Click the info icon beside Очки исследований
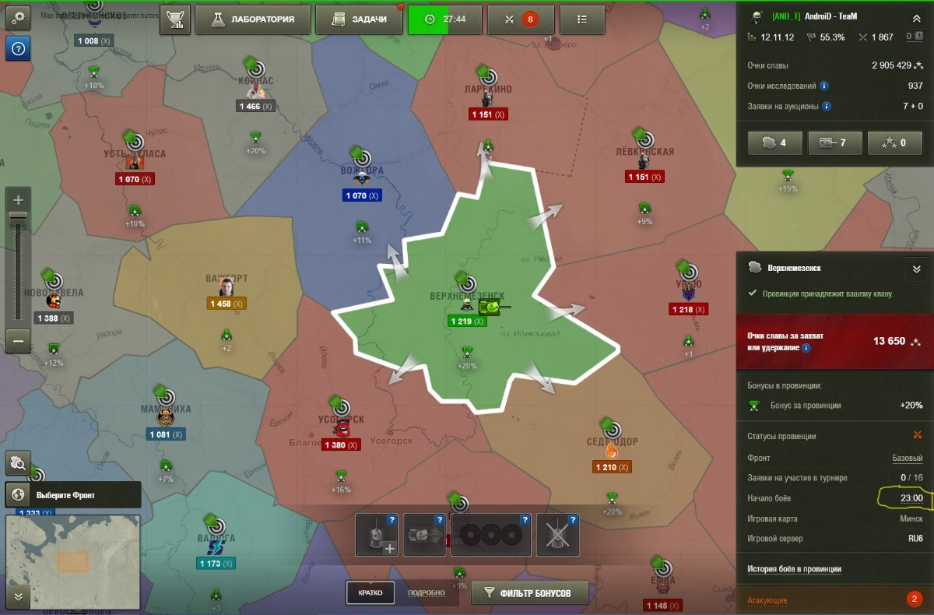934x615 pixels. [824, 86]
